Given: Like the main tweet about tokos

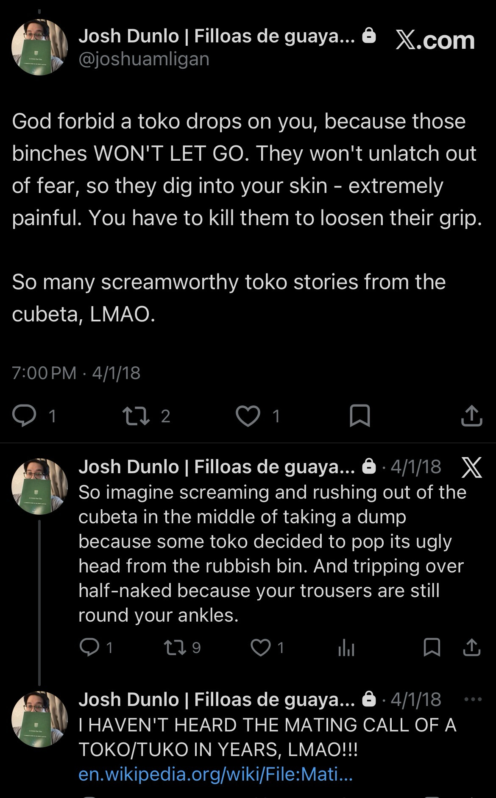Looking at the screenshot, I should [x=248, y=416].
